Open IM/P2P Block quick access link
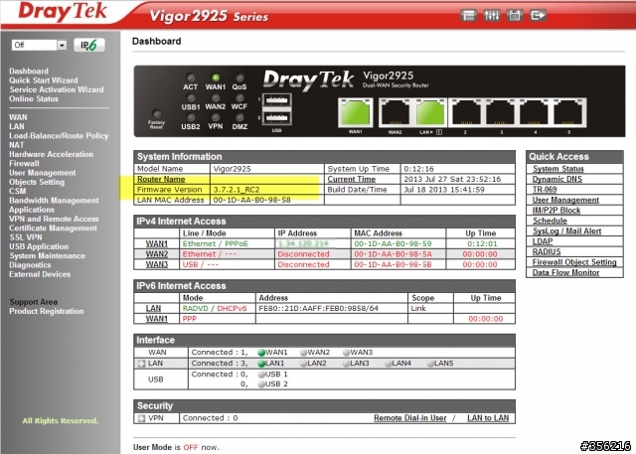Image resolution: width=636 pixels, height=454 pixels. click(556, 211)
